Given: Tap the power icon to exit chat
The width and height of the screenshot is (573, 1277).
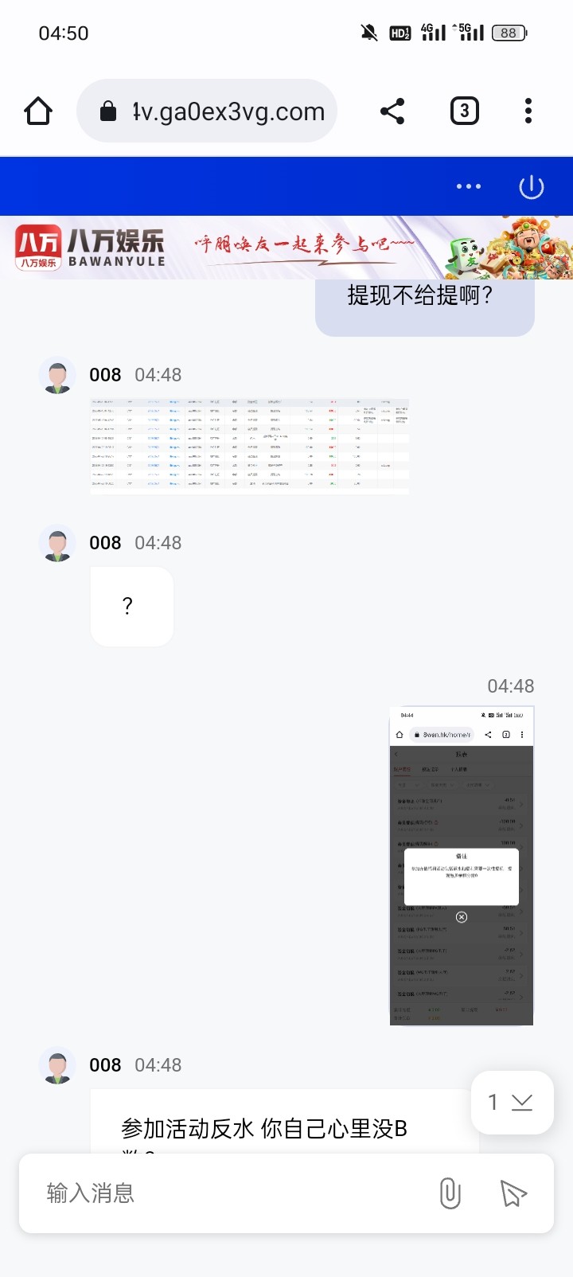Looking at the screenshot, I should point(532,187).
